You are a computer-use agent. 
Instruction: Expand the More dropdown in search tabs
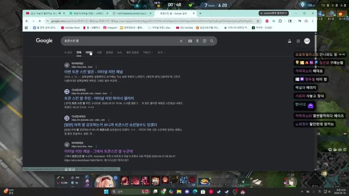tap(148, 52)
